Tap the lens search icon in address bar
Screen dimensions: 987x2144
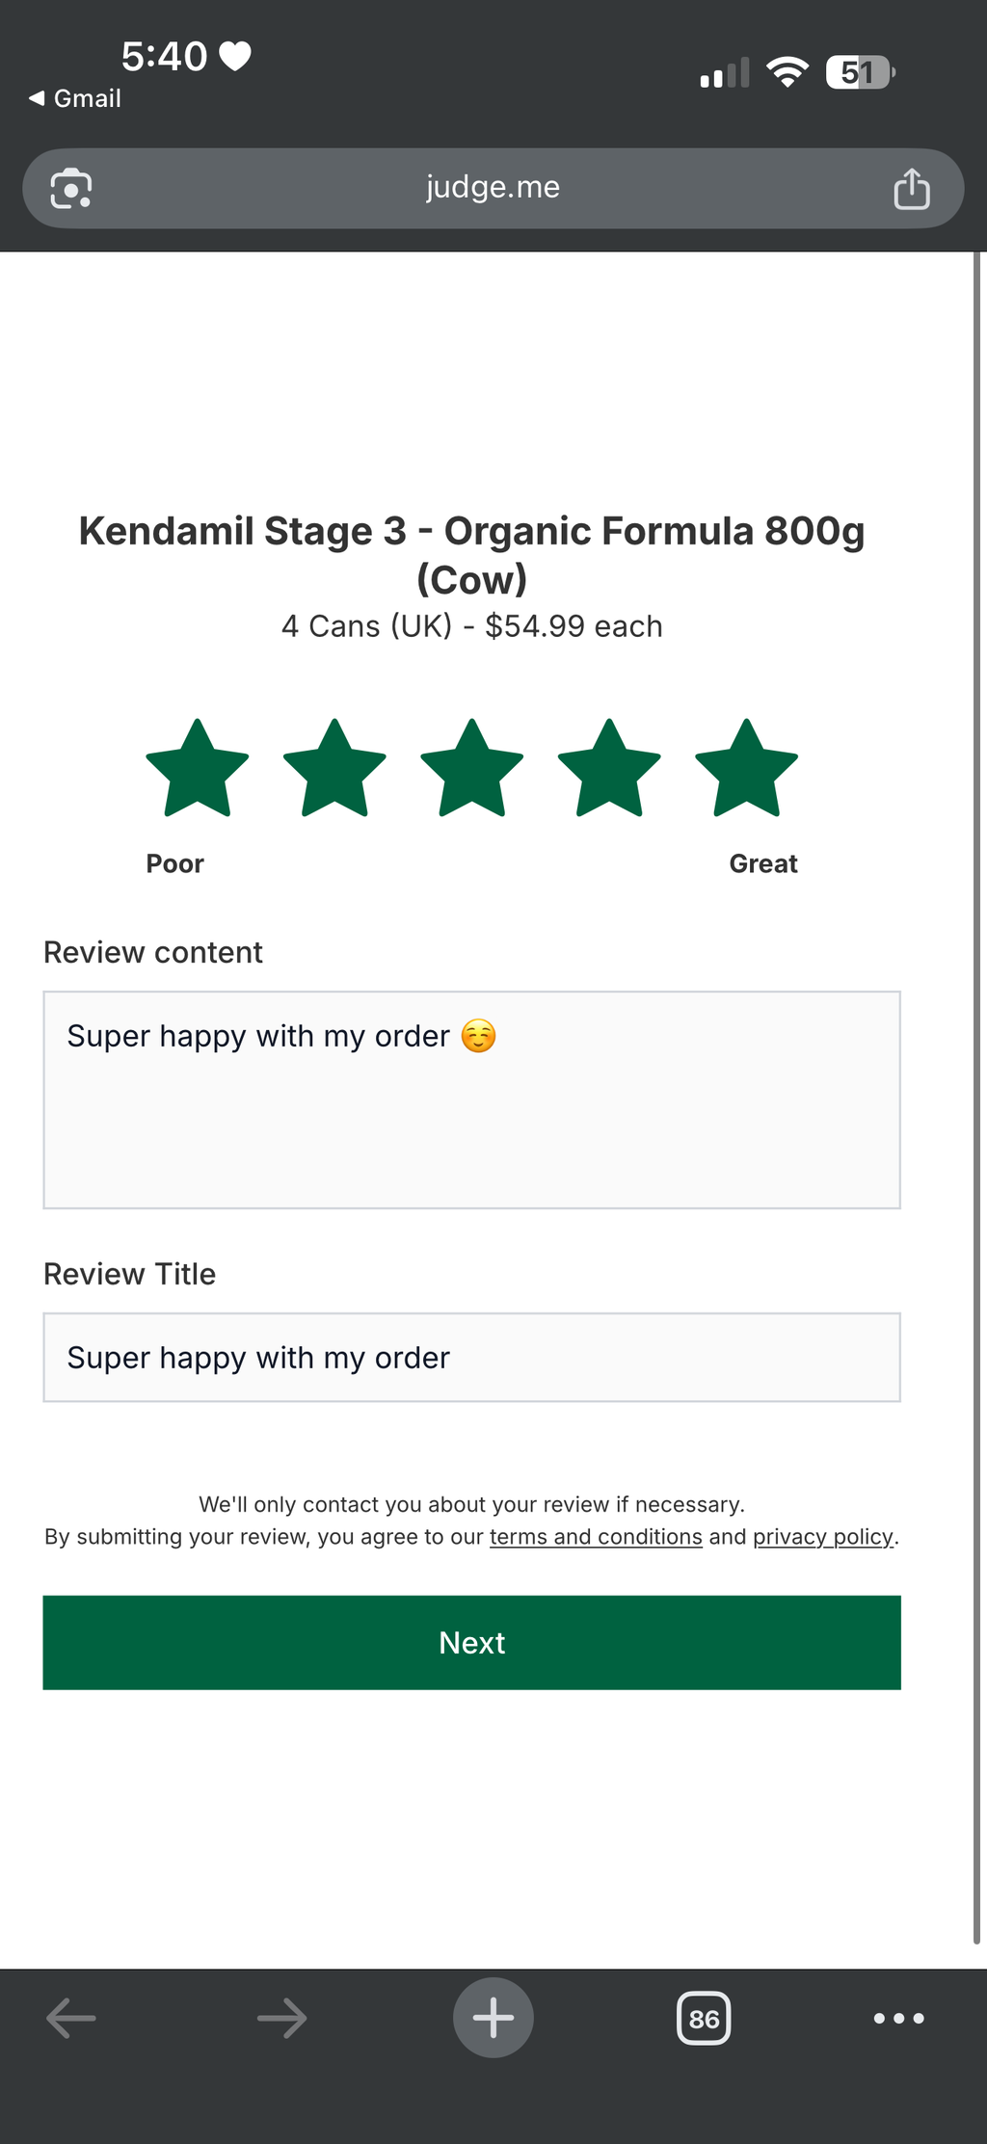[x=71, y=188]
